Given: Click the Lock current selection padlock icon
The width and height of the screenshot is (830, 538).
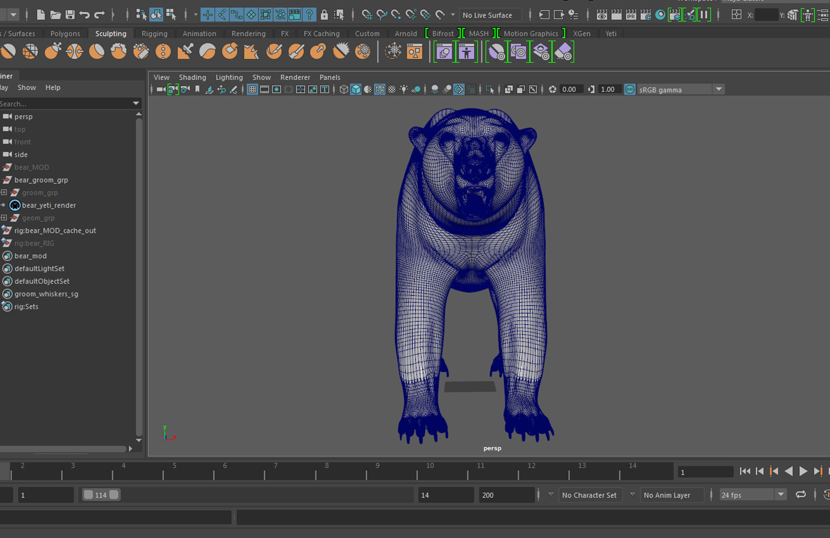Looking at the screenshot, I should pyautogui.click(x=324, y=15).
